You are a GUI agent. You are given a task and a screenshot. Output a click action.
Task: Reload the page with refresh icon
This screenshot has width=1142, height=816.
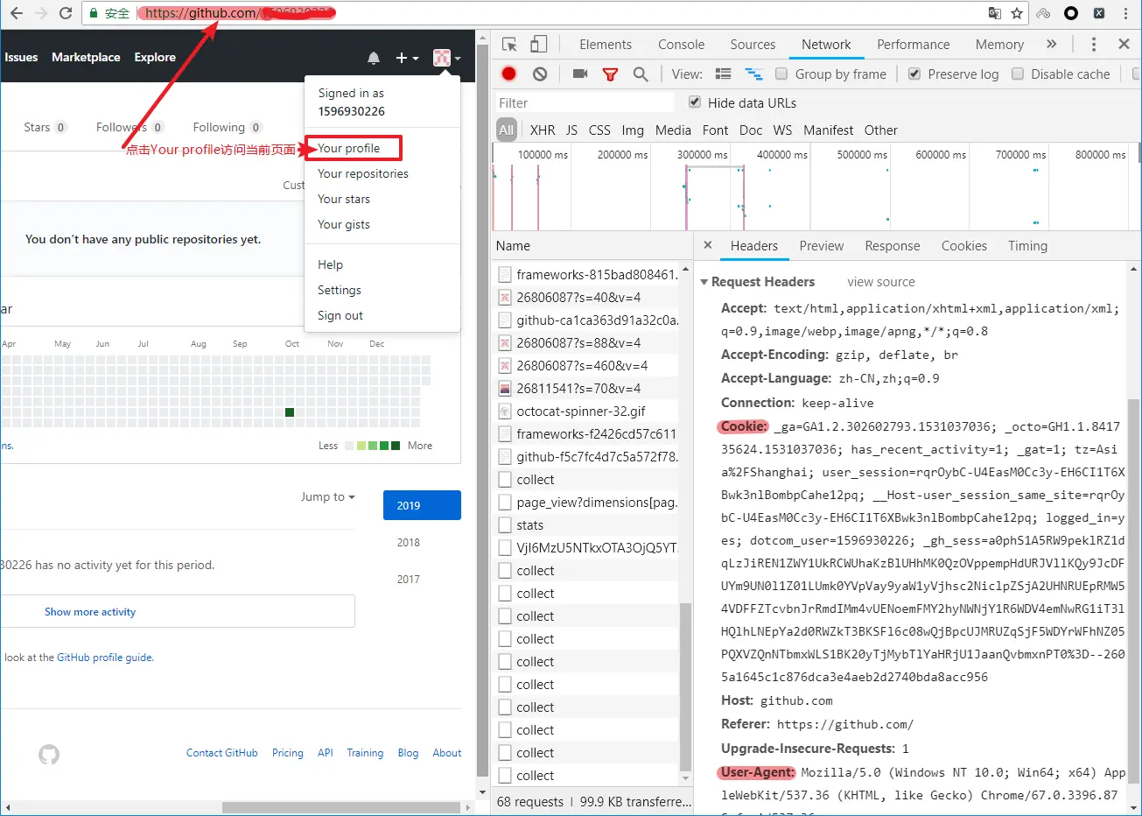coord(66,13)
